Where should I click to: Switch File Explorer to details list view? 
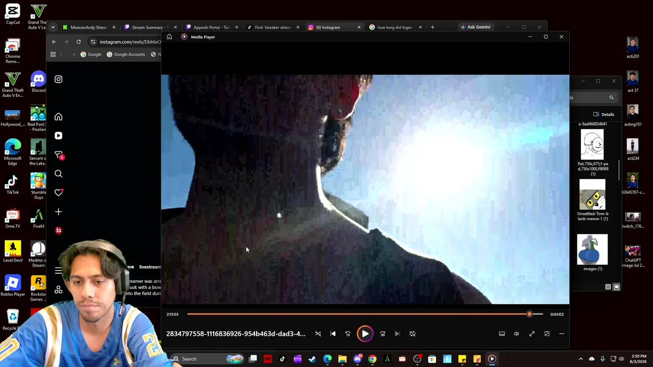click(608, 287)
